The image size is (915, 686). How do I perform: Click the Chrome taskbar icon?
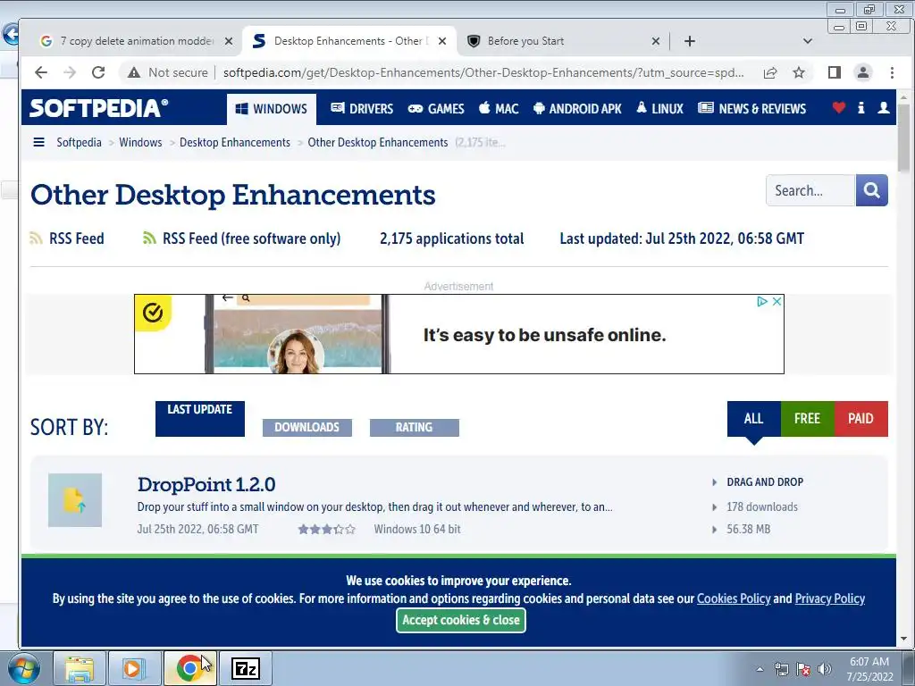pos(189,668)
